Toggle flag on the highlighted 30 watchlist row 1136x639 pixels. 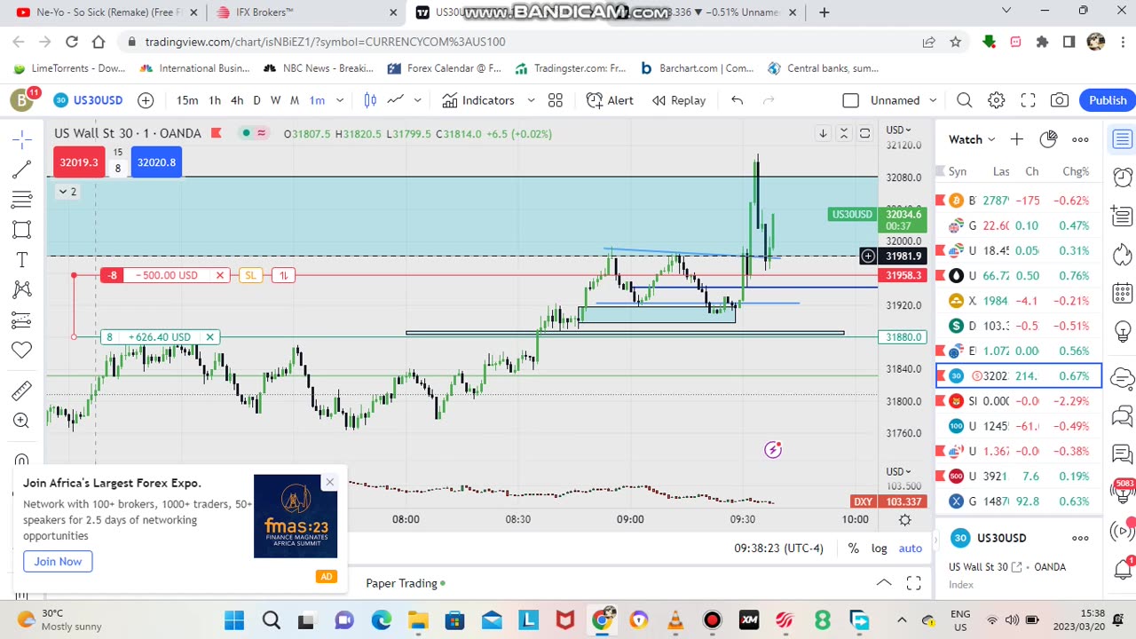click(940, 376)
